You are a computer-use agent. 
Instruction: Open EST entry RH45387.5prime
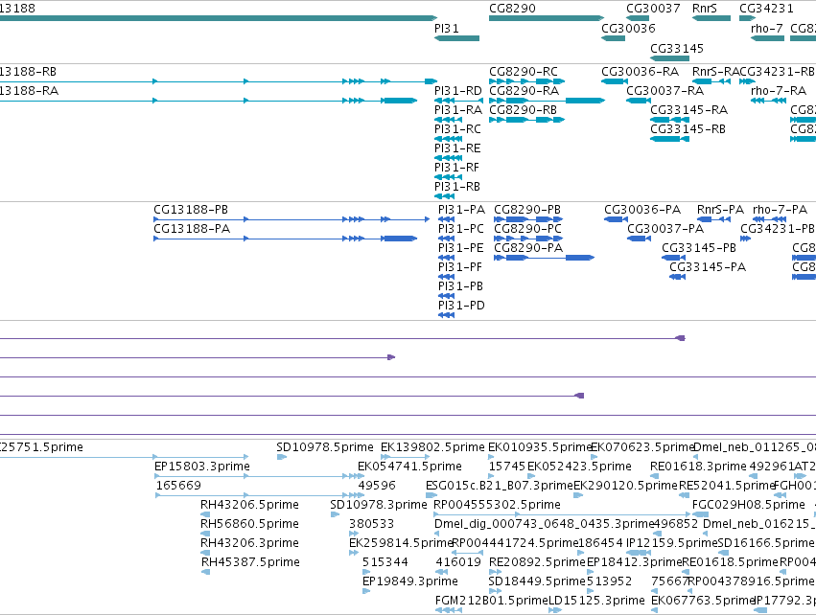[250, 562]
